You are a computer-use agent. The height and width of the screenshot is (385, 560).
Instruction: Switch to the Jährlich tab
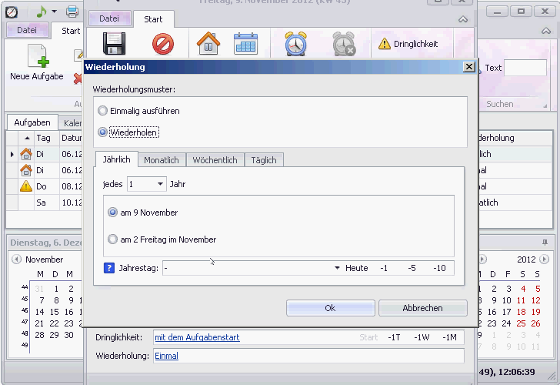(116, 159)
